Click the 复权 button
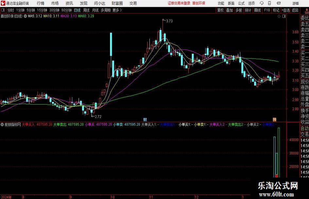Image resolution: width=309 pixels, height=199 pixels. tap(220, 10)
